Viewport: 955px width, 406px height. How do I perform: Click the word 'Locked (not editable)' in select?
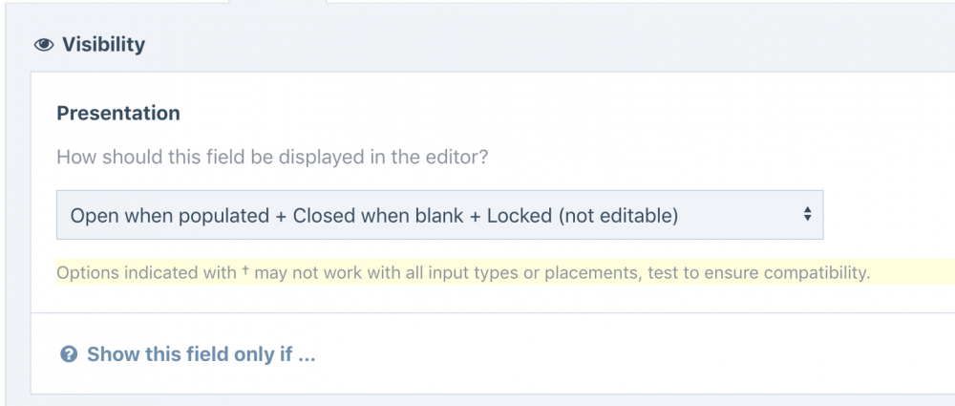point(582,216)
